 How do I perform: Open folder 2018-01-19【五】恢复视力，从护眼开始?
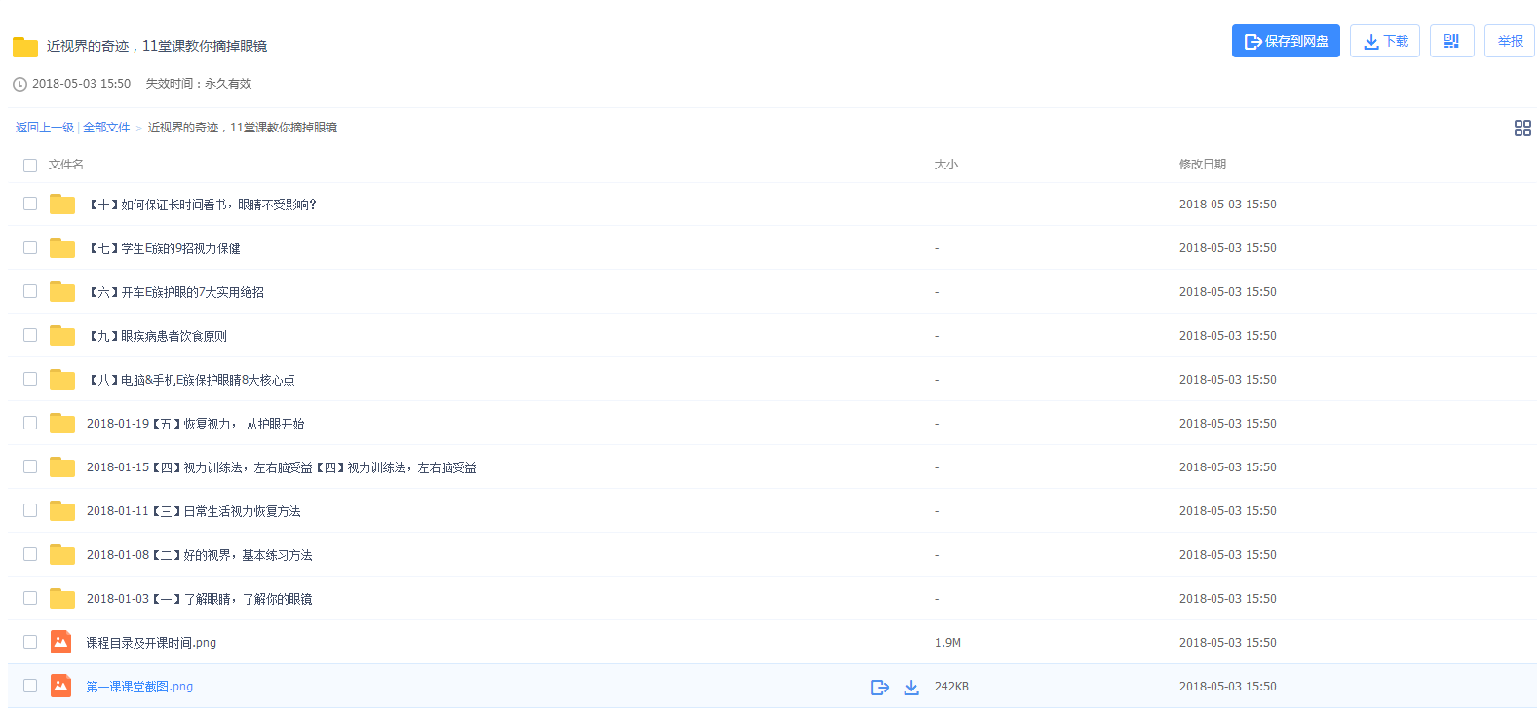pyautogui.click(x=196, y=424)
